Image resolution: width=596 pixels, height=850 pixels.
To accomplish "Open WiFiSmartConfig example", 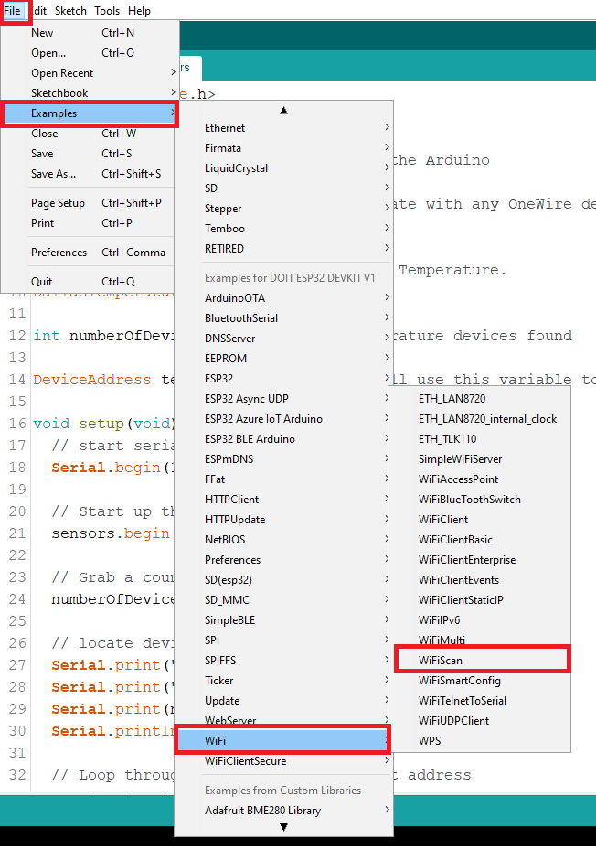I will pos(480,681).
